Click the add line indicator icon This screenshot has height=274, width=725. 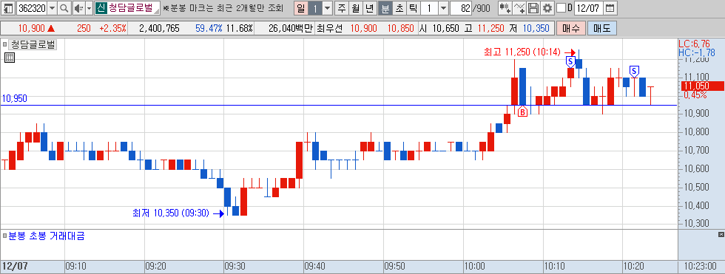(519, 8)
